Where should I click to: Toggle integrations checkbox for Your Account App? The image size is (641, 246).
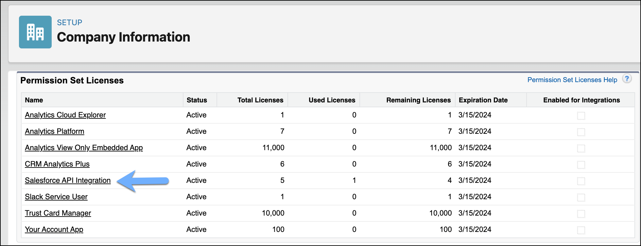pyautogui.click(x=581, y=230)
